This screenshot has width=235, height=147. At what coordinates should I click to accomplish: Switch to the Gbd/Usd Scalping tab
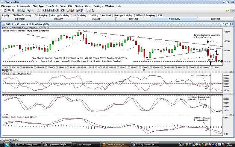point(22,15)
